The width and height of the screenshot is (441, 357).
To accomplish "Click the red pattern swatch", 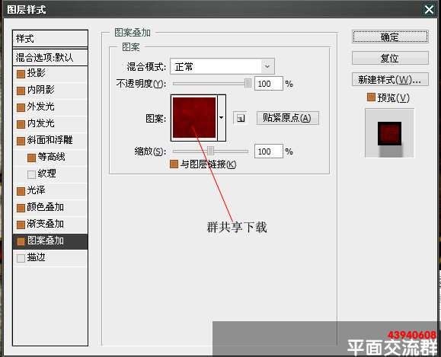I will pos(194,117).
